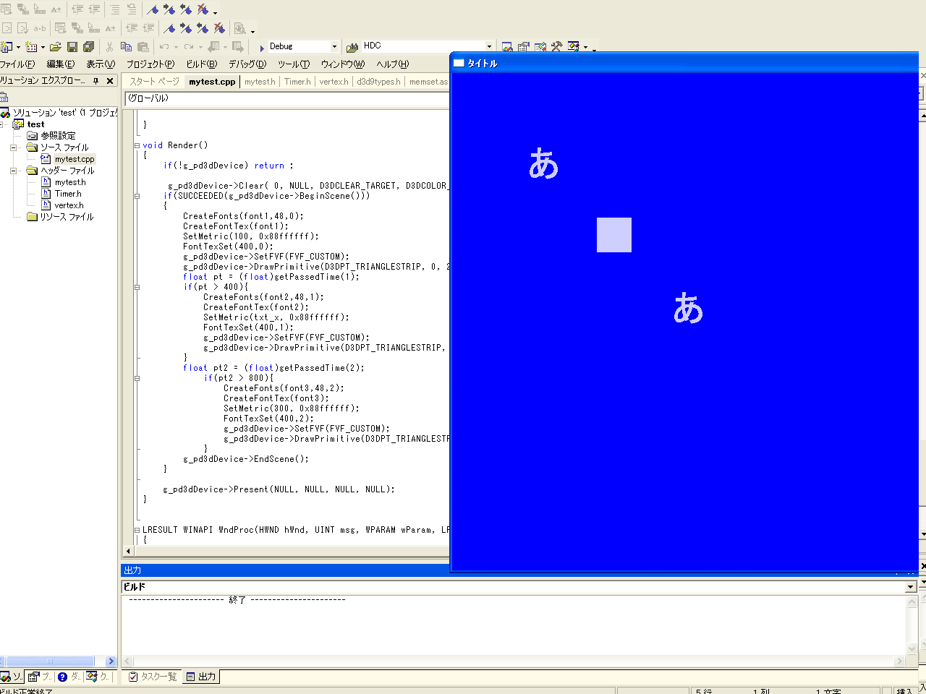Collapse the Header Files folder node
The height and width of the screenshot is (694, 926).
13,171
